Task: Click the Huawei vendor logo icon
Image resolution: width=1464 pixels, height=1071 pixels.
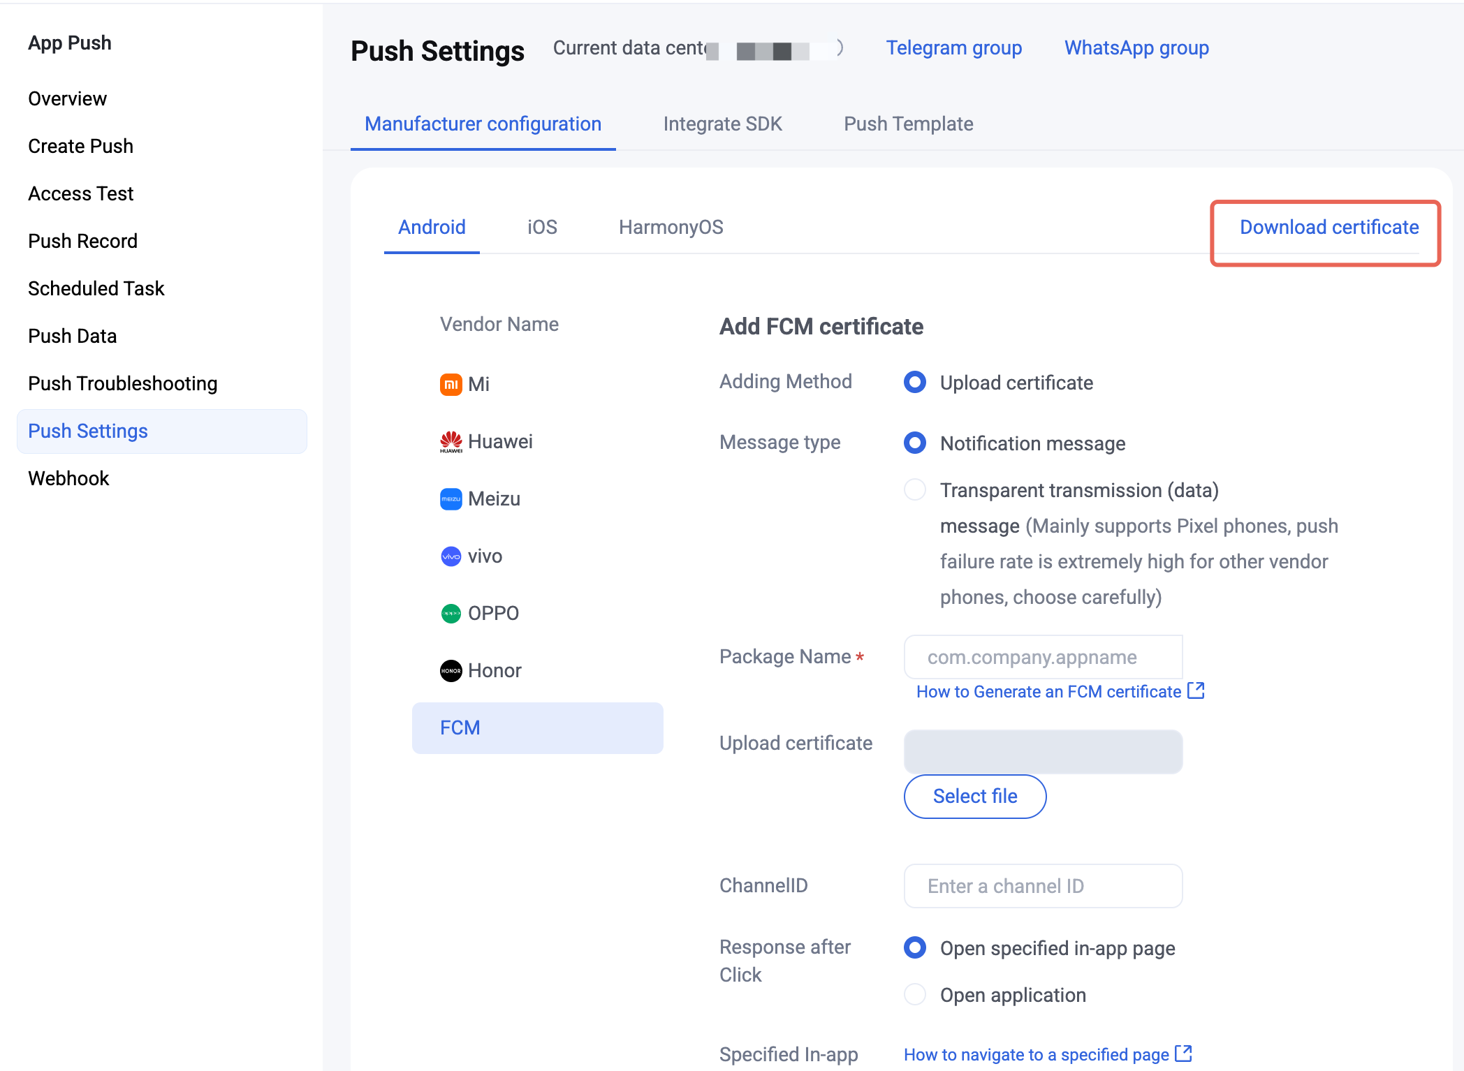Action: pos(451,441)
